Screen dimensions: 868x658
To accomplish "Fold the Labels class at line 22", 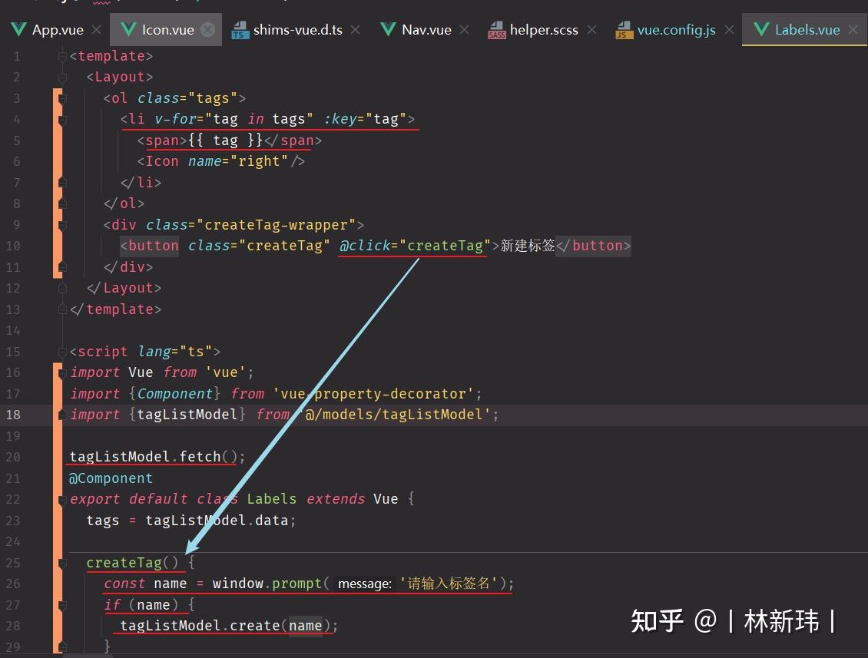I will (62, 500).
